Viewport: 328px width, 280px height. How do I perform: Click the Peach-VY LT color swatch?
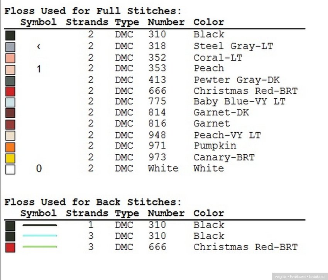click(x=10, y=136)
